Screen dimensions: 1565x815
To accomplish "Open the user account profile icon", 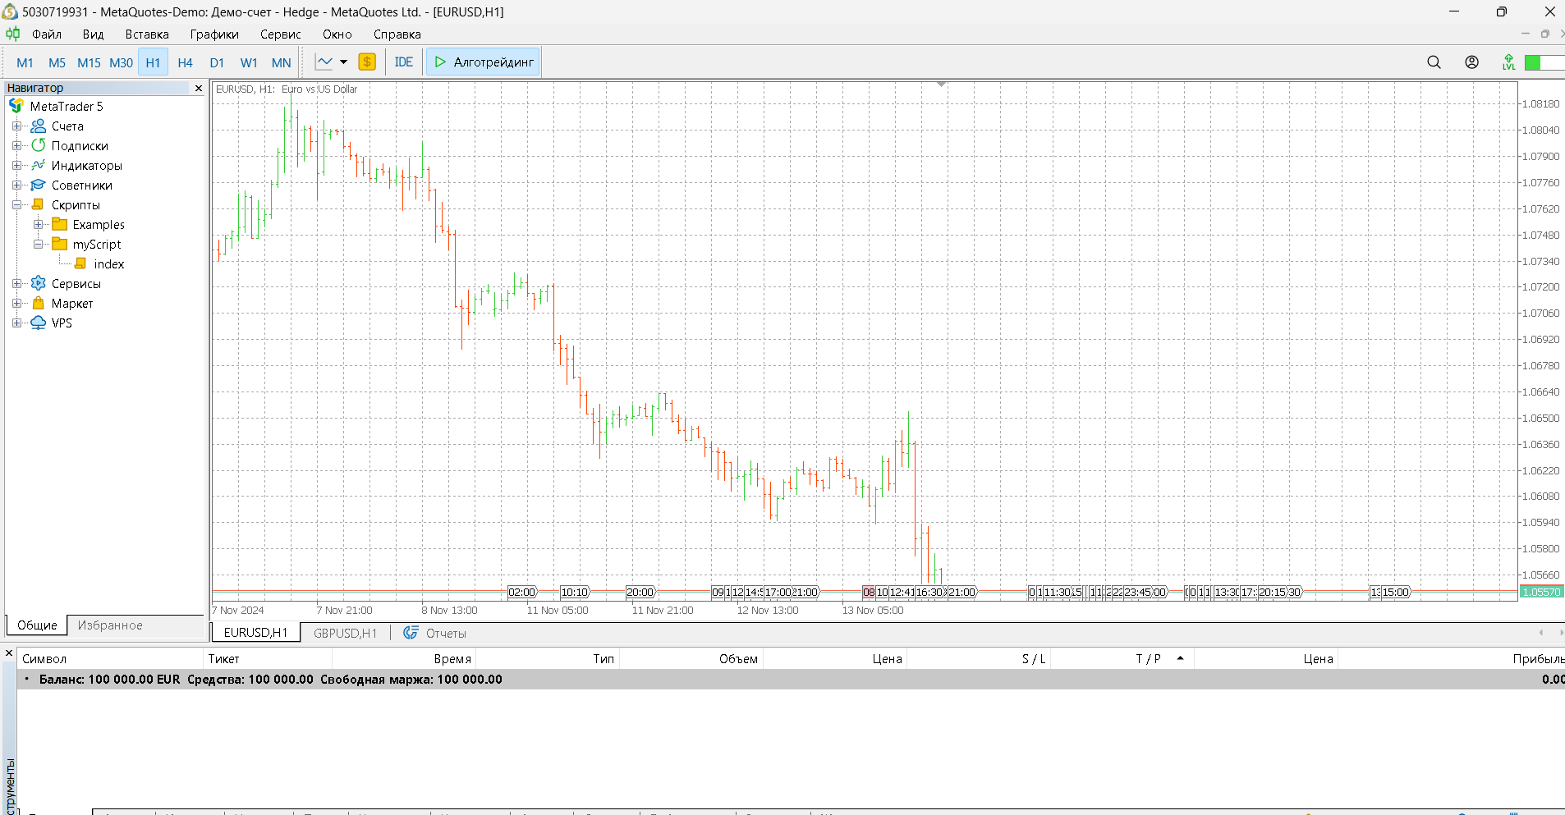I will click(x=1471, y=62).
